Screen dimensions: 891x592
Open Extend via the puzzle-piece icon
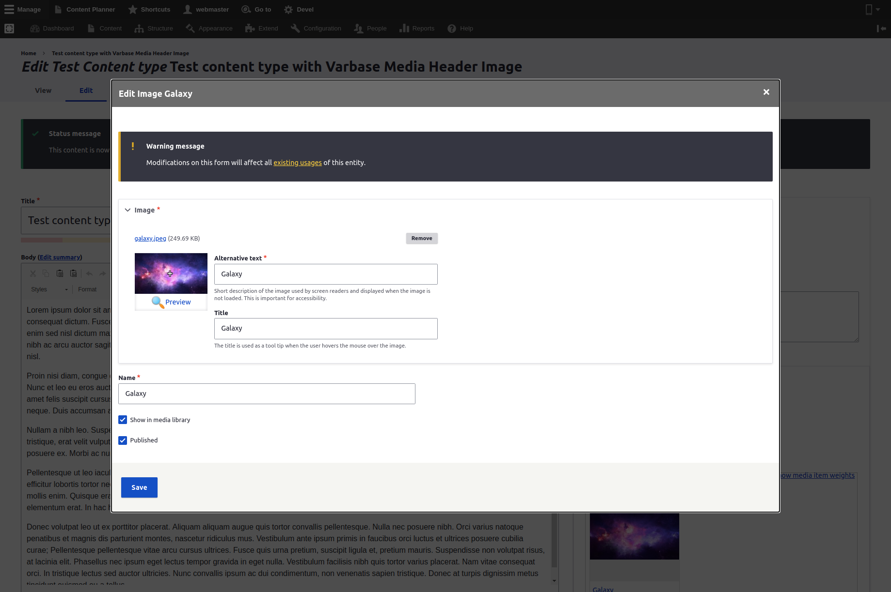pyautogui.click(x=249, y=28)
